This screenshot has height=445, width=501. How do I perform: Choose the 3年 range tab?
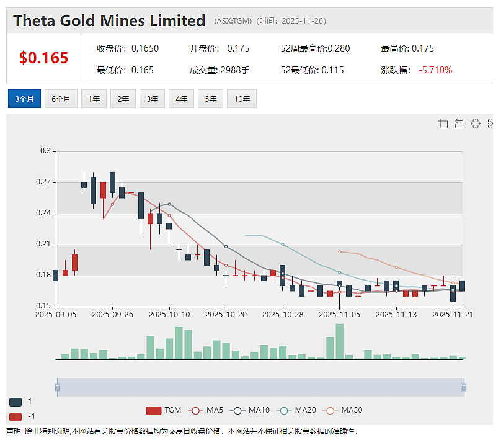[152, 99]
